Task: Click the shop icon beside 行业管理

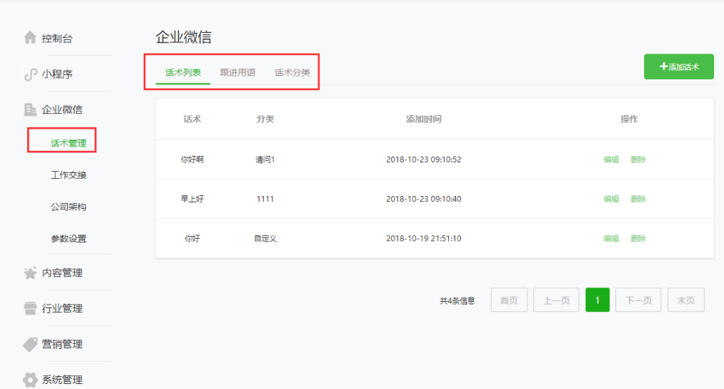Action: point(30,309)
